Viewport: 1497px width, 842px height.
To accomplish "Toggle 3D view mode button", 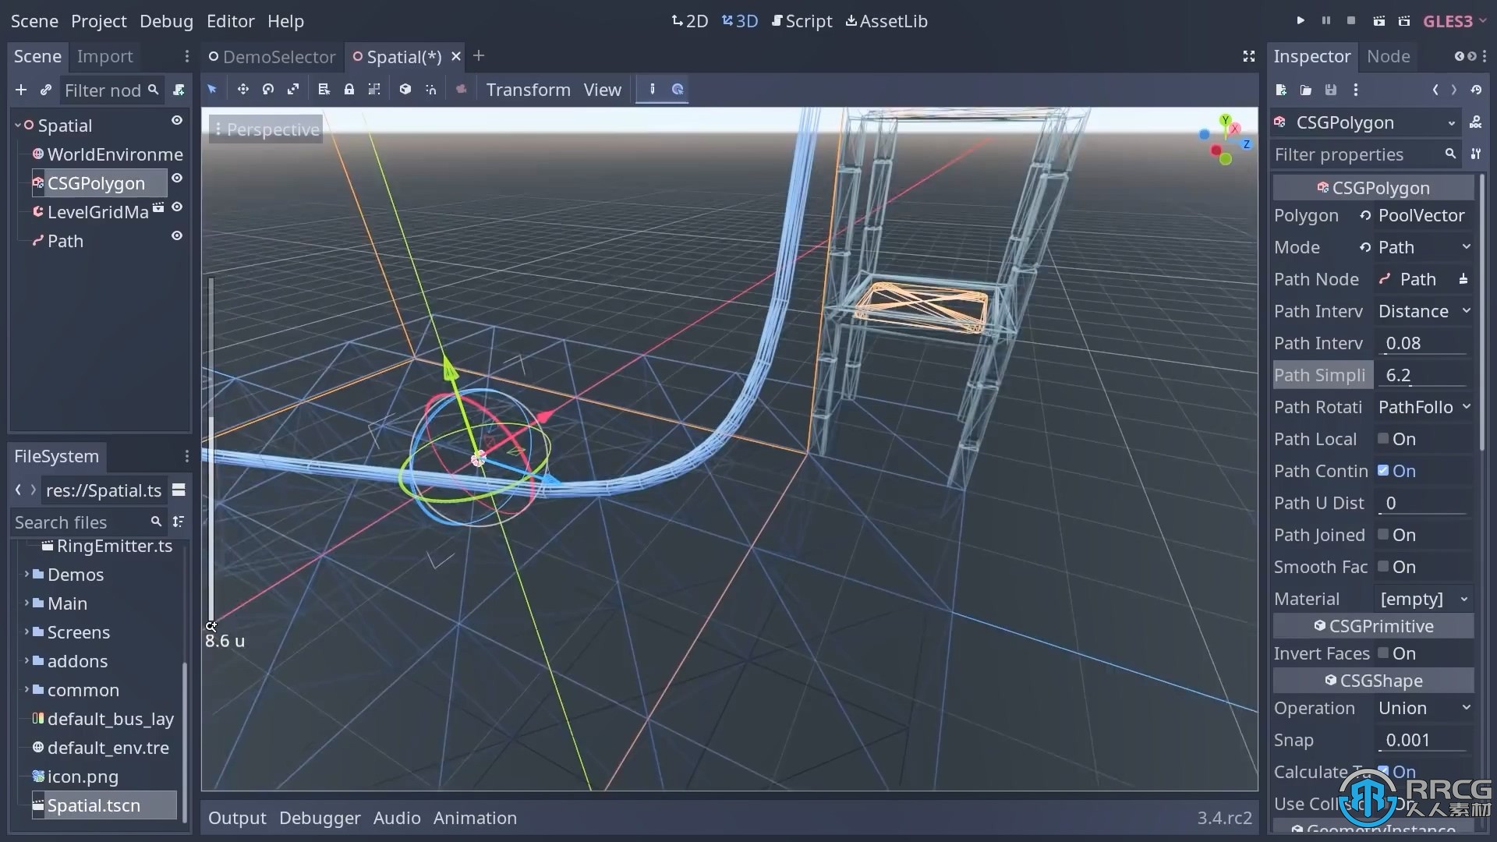I will tap(738, 22).
